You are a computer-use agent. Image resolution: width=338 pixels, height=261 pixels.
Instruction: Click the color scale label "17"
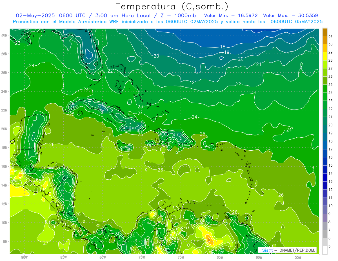(x=331, y=149)
